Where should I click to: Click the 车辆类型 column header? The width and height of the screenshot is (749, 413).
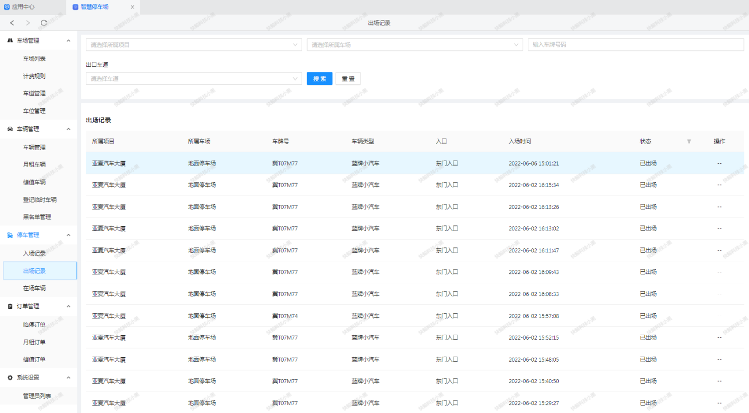[363, 142]
